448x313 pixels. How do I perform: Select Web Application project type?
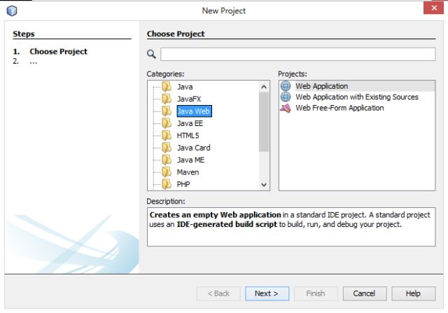coord(322,86)
